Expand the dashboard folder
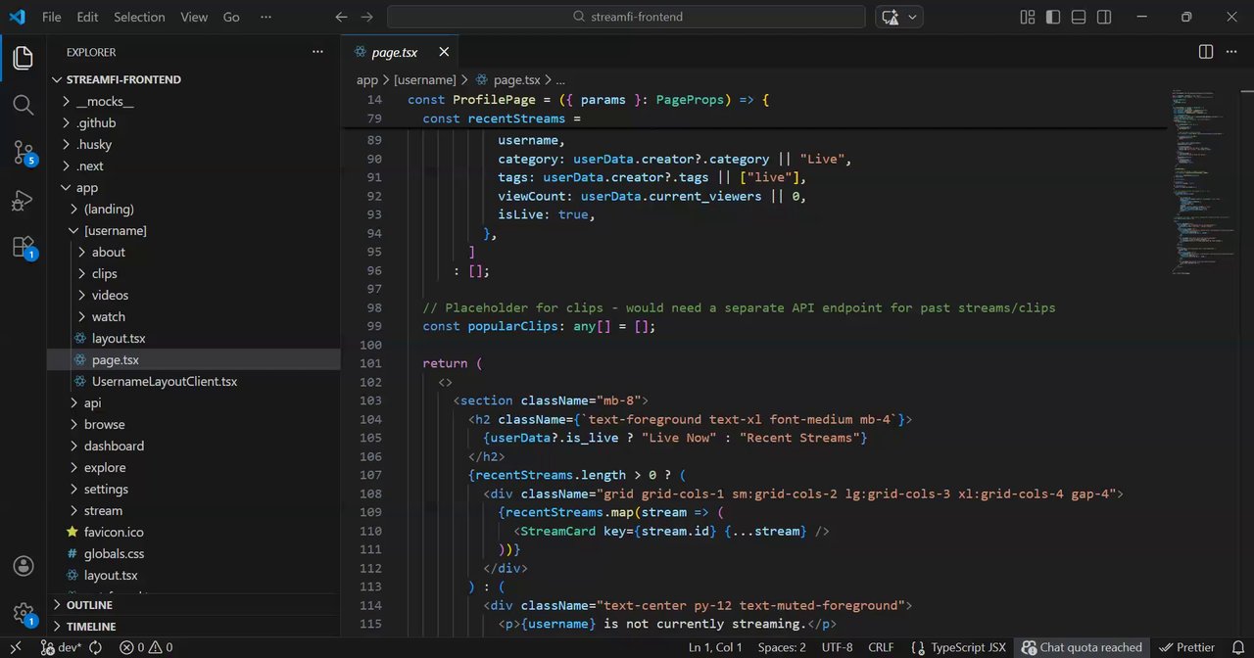This screenshot has width=1254, height=658. coord(114,446)
